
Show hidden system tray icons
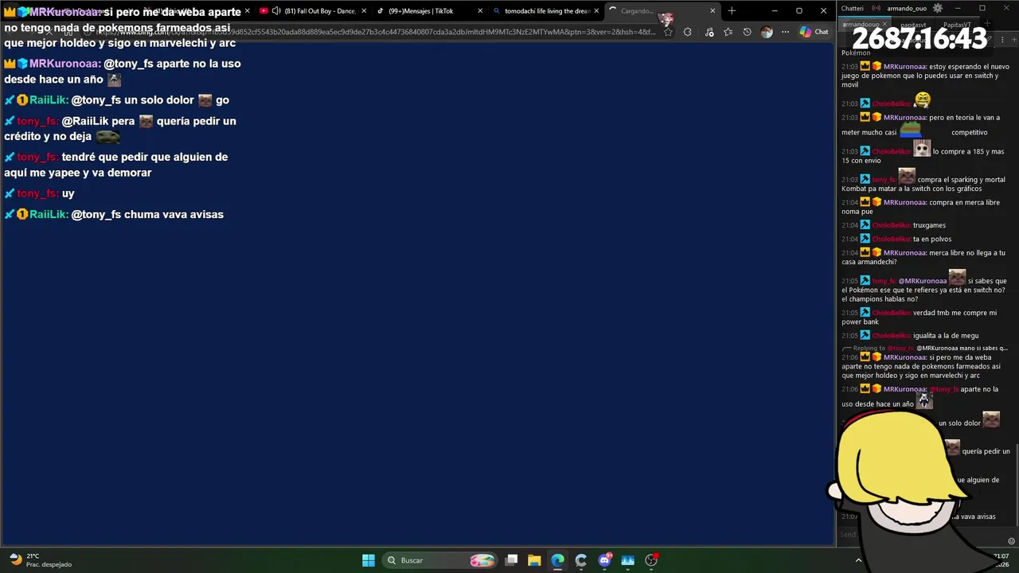pyautogui.click(x=858, y=560)
